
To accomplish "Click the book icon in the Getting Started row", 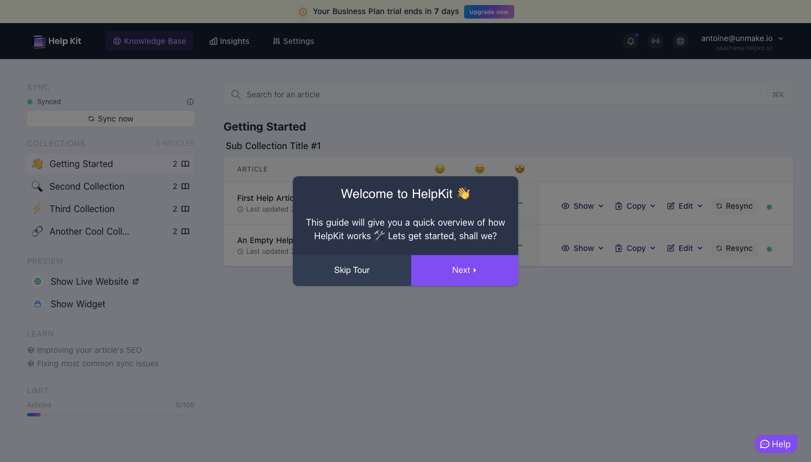I will pyautogui.click(x=185, y=164).
